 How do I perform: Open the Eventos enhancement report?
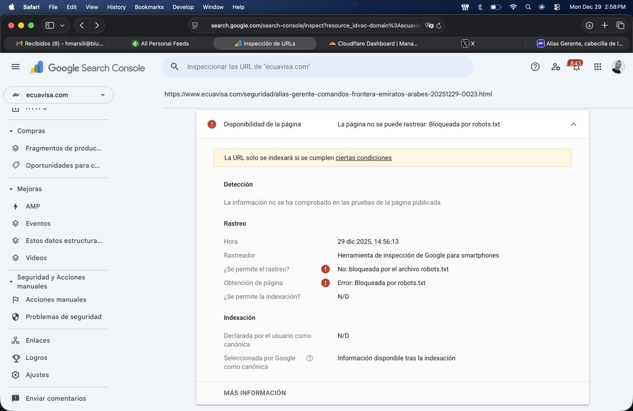pos(58,223)
